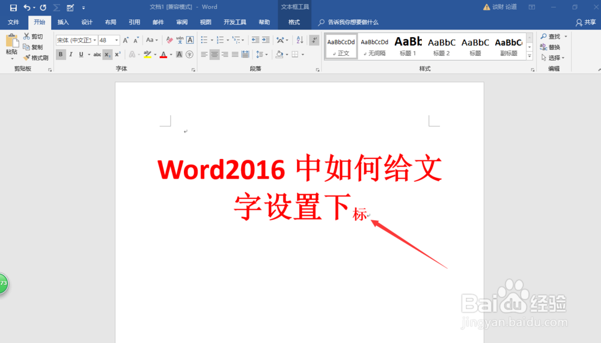
Task: Apply the Normal (正文) style
Action: pyautogui.click(x=341, y=46)
